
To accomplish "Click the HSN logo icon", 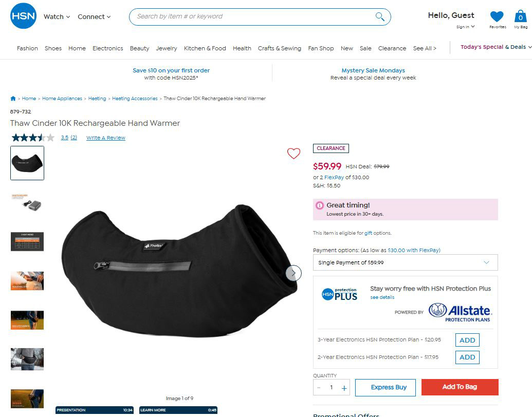I will point(23,16).
